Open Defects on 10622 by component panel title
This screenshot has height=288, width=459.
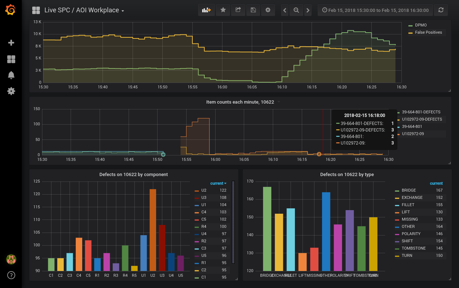tap(134, 175)
